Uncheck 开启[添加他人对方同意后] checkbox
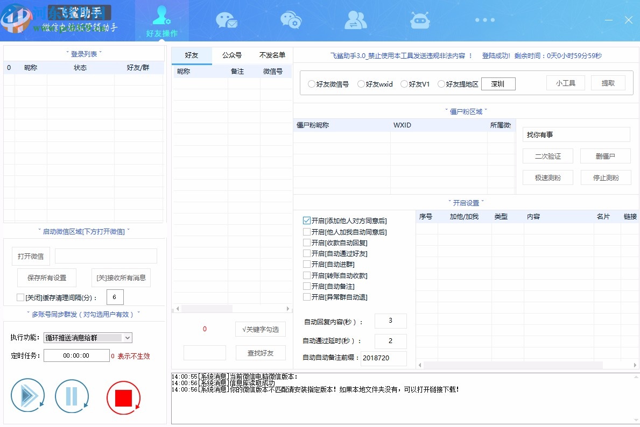This screenshot has height=427, width=640. tap(307, 221)
